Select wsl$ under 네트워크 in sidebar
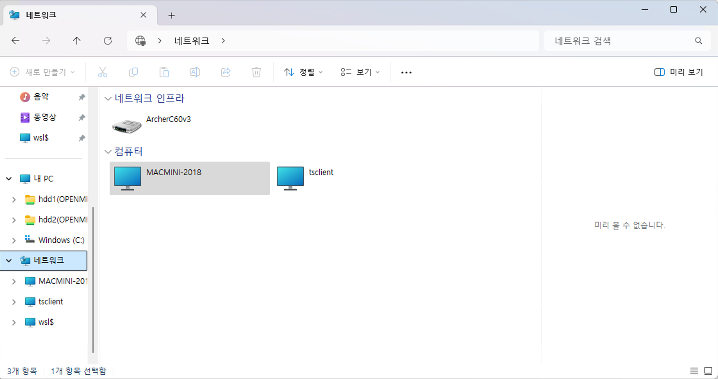 46,322
